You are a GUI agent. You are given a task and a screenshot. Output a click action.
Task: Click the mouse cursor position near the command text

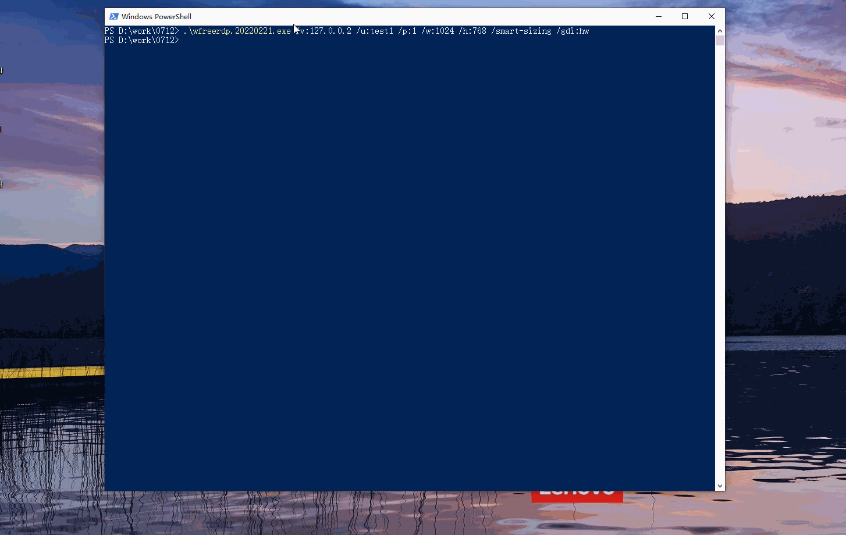[296, 28]
